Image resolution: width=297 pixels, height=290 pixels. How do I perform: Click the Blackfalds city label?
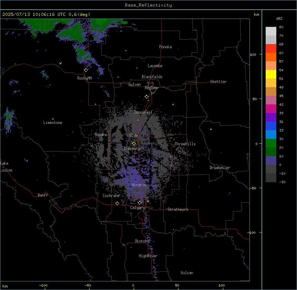click(x=152, y=77)
